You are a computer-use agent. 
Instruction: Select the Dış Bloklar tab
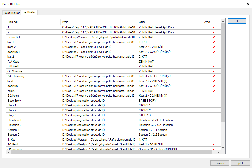click(29, 12)
